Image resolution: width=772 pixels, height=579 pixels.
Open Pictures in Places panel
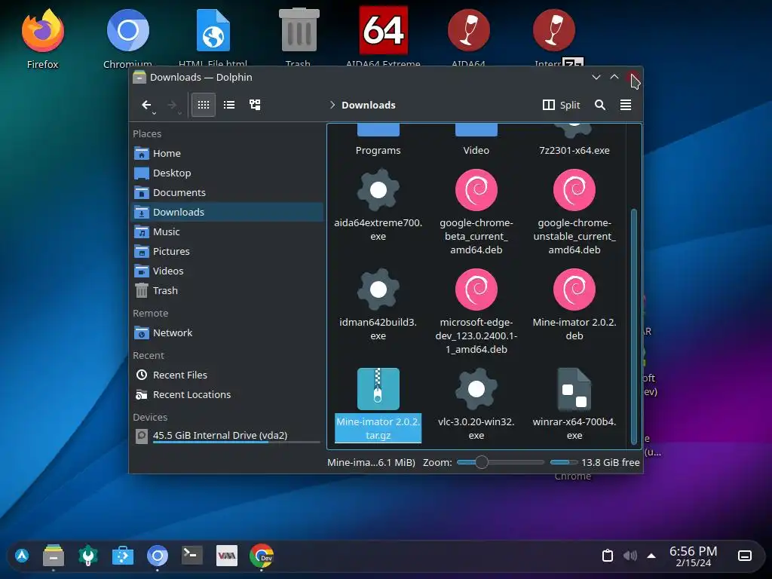[228, 251]
